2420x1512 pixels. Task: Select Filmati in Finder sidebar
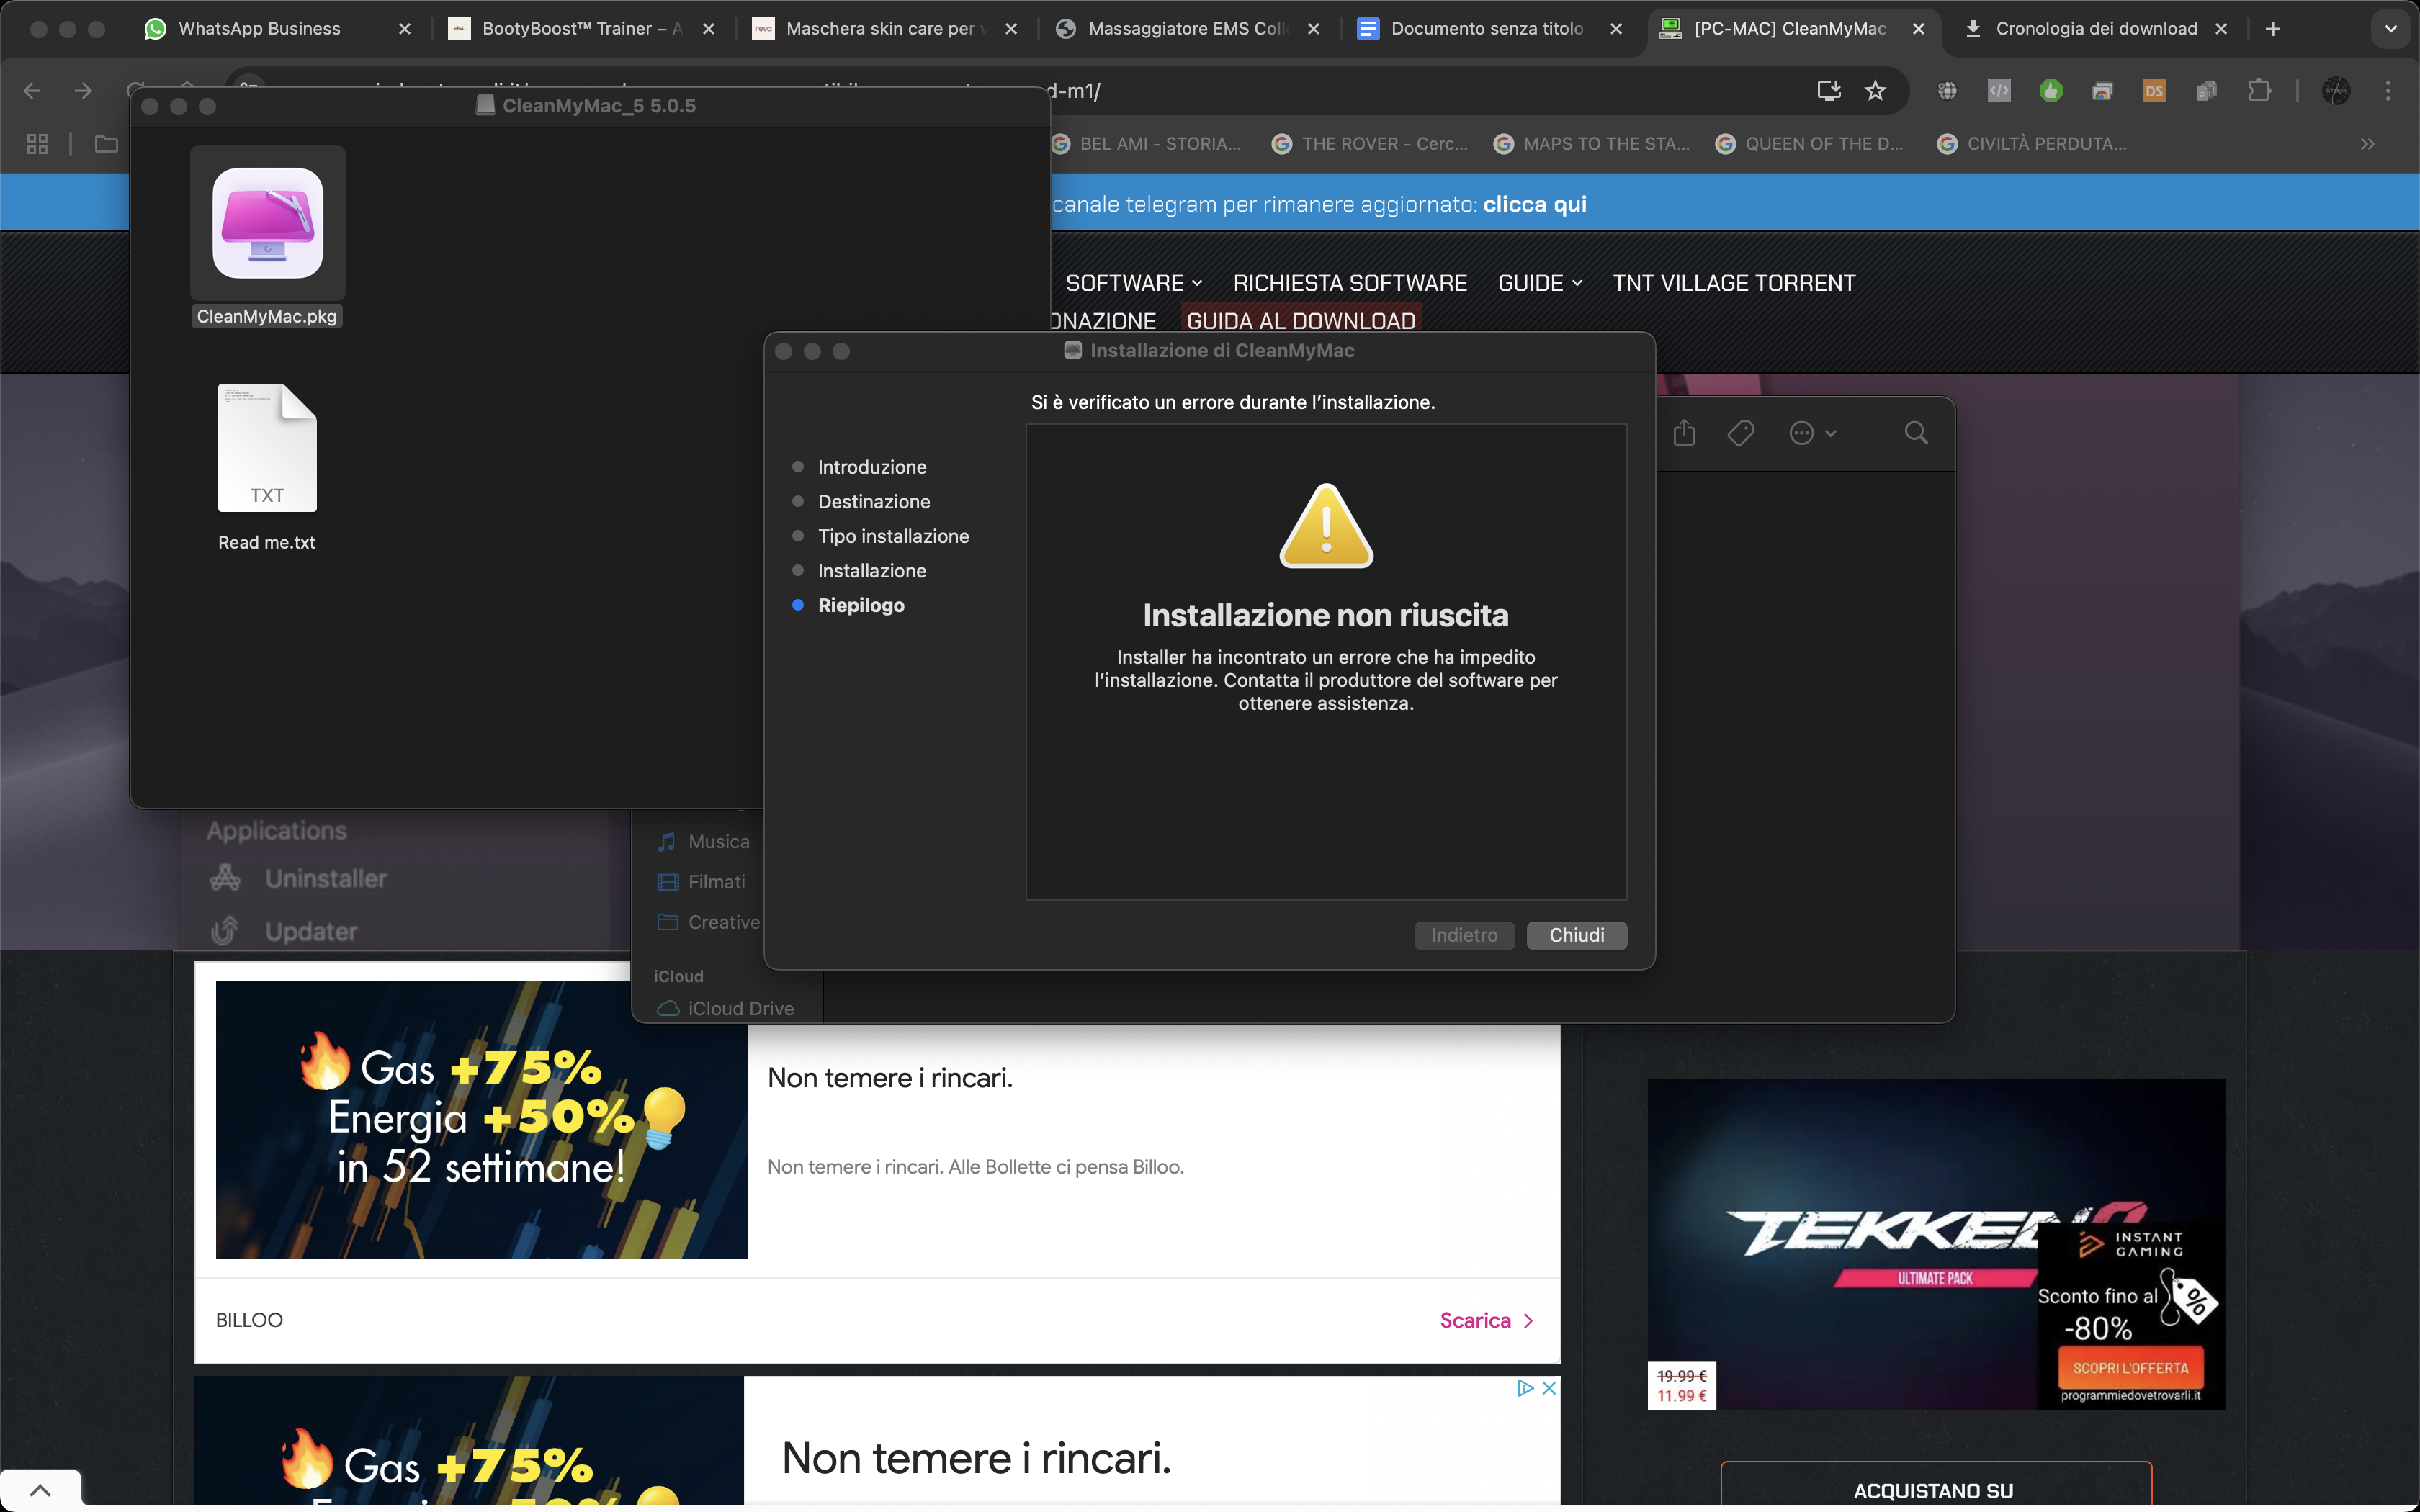pos(701,882)
